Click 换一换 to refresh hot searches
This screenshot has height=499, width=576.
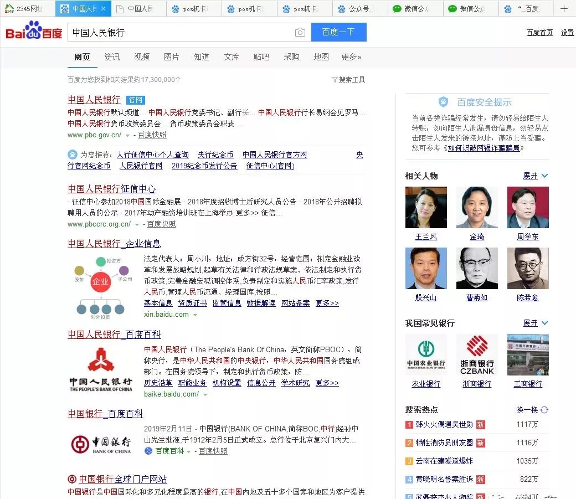pyautogui.click(x=527, y=410)
